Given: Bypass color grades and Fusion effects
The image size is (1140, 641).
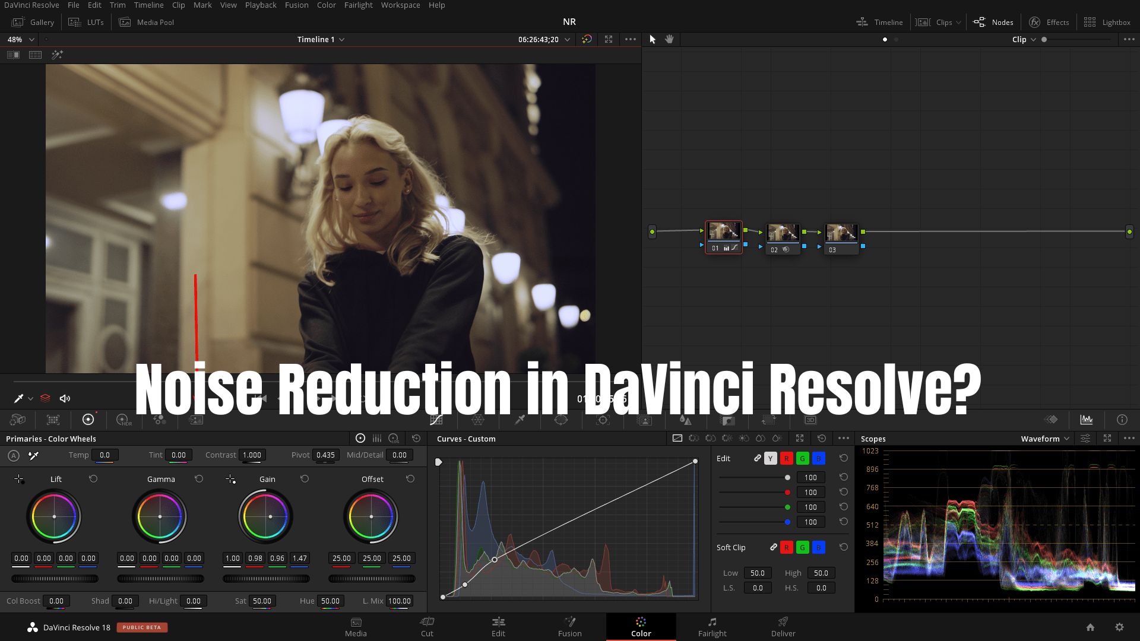Looking at the screenshot, I should pos(587,39).
